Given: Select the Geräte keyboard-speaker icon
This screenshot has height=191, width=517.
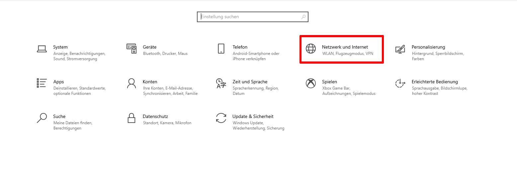Looking at the screenshot, I should coord(131,49).
